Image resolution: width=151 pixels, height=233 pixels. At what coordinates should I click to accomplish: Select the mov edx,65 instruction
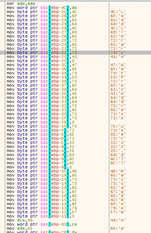(20, 229)
